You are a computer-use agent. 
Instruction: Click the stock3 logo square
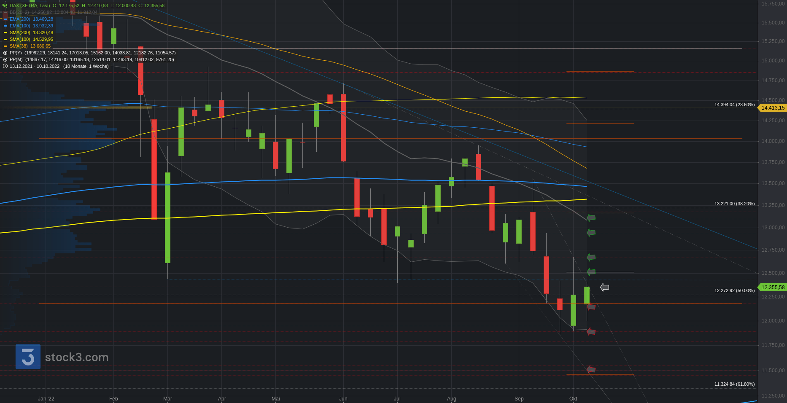(28, 357)
